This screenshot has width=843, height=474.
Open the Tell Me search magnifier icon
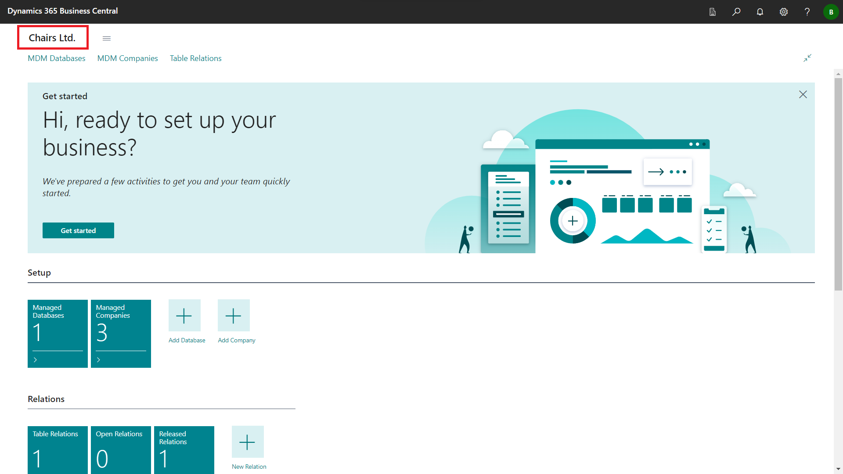(736, 12)
